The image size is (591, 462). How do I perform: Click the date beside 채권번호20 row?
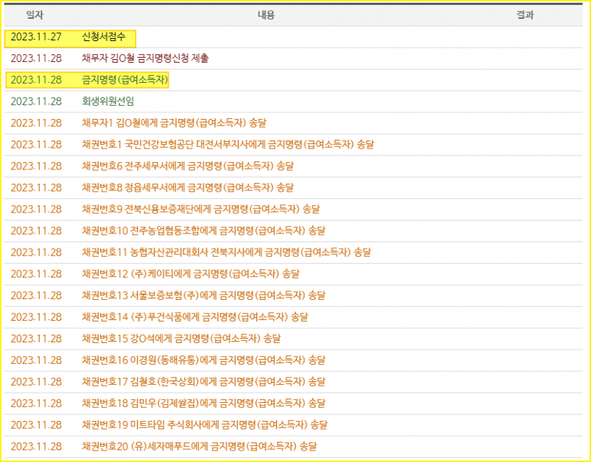point(36,446)
